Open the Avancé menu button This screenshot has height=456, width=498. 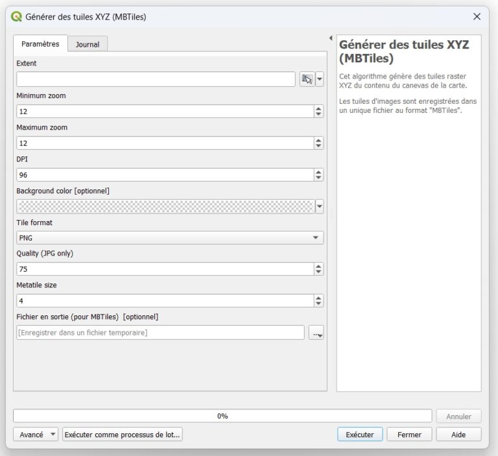point(36,435)
